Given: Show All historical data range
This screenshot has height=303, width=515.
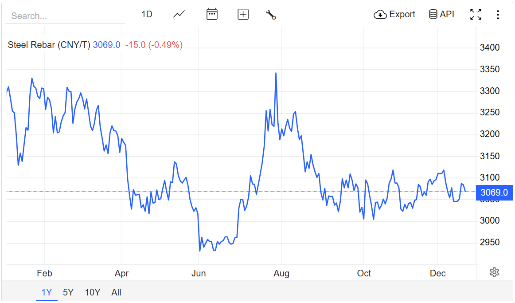Looking at the screenshot, I should [117, 292].
